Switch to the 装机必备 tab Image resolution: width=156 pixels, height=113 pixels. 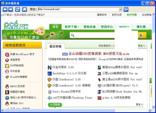(x=90, y=27)
